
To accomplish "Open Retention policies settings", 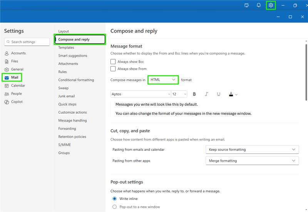I will (72, 137).
